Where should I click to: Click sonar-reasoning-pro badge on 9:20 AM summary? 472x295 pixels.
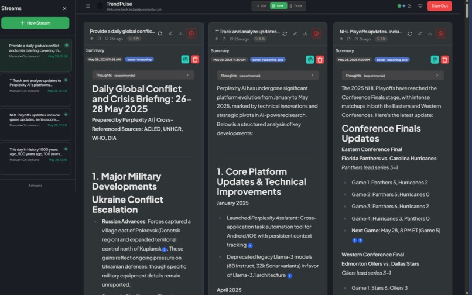[392, 60]
